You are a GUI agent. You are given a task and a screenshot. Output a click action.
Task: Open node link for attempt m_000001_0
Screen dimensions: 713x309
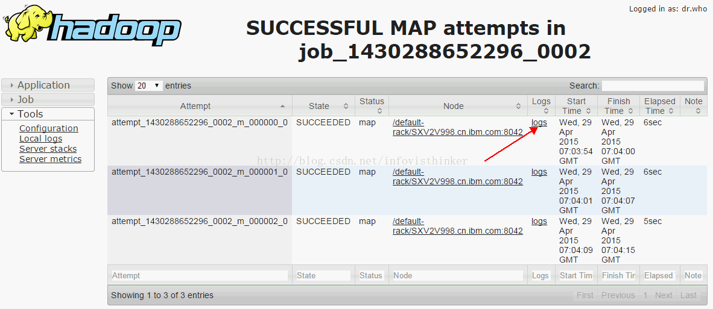click(x=457, y=176)
